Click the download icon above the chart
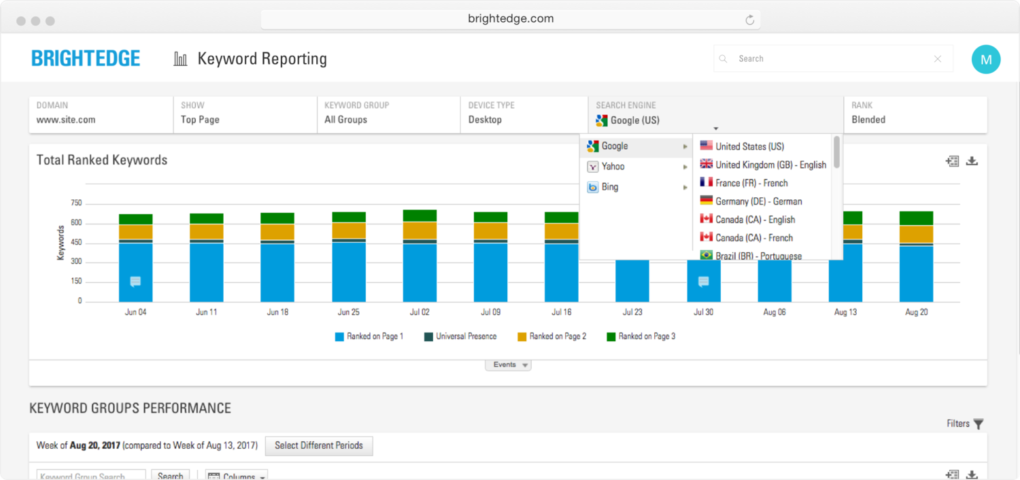1020x480 pixels. pos(972,161)
